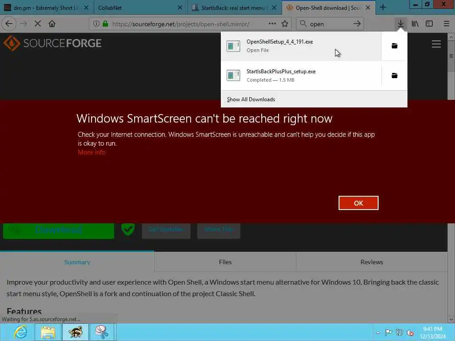455x341 pixels.
Task: Show hidden tray icons arrow
Action: click(378, 333)
